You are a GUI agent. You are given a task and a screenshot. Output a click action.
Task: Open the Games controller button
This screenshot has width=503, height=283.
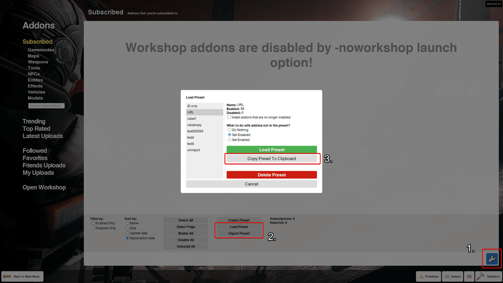pos(452,276)
